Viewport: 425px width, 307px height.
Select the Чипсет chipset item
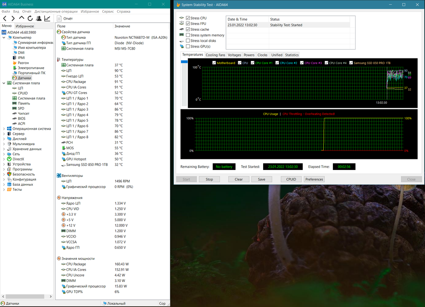point(21,113)
